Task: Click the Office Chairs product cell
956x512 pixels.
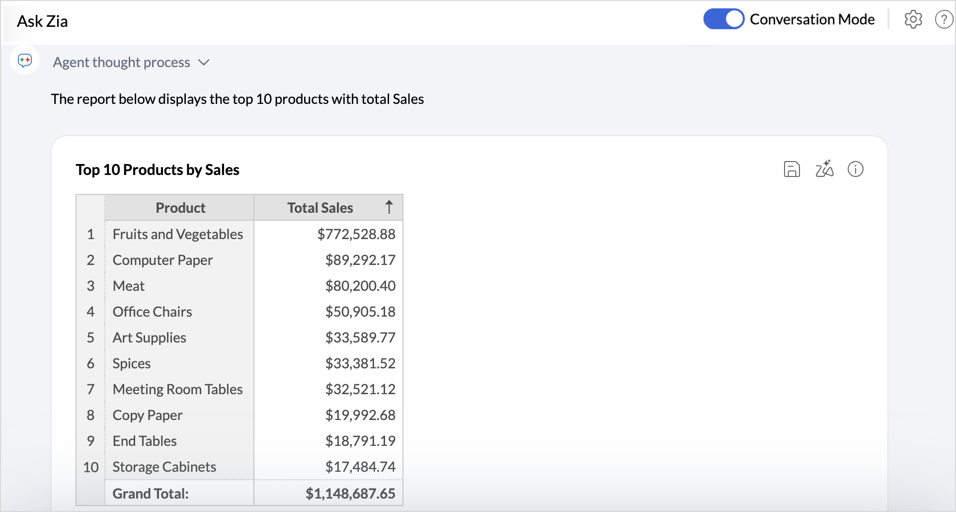Action: (x=152, y=312)
